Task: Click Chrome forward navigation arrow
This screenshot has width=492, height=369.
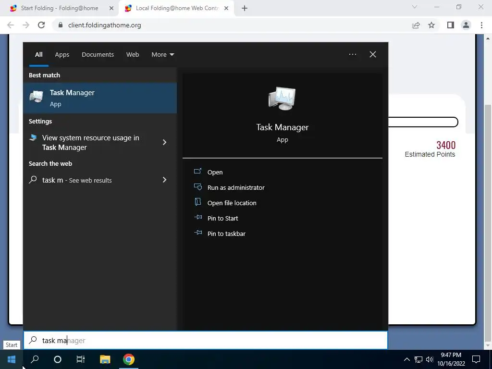Action: (x=26, y=25)
